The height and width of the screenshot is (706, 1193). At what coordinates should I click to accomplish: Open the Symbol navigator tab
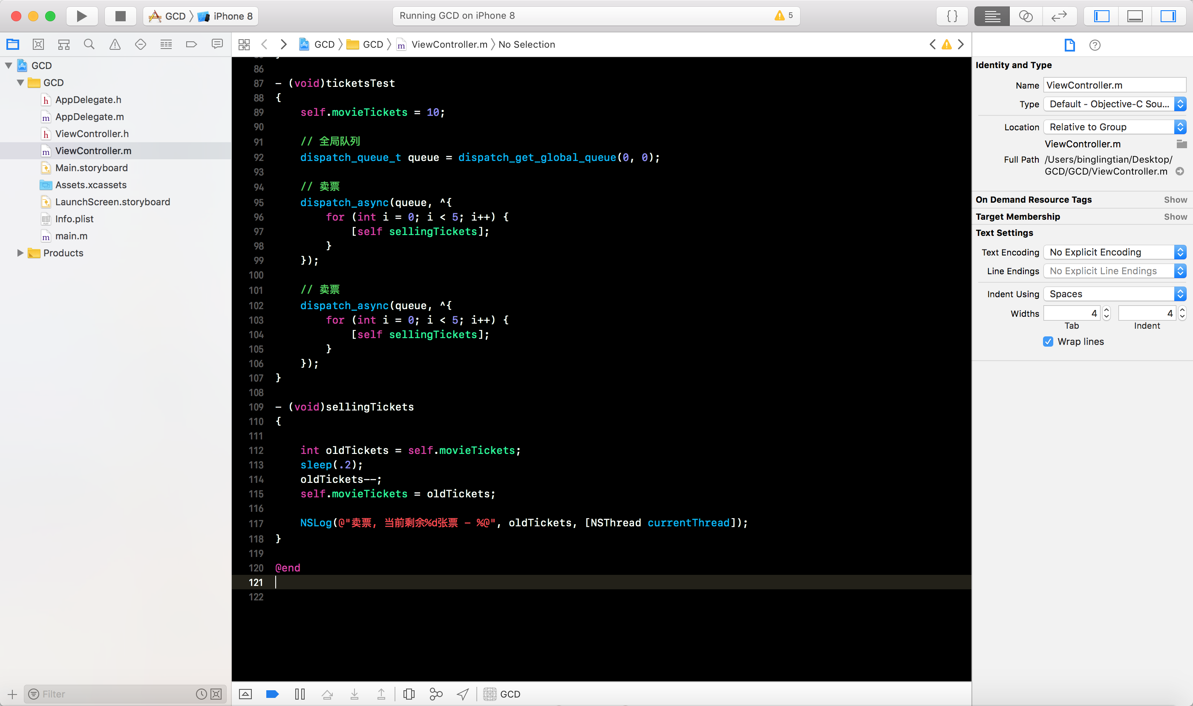coord(64,45)
